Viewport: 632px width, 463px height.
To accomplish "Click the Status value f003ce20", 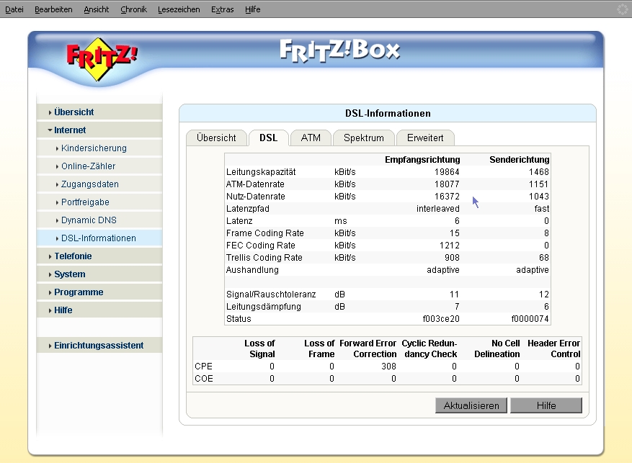I will point(441,319).
